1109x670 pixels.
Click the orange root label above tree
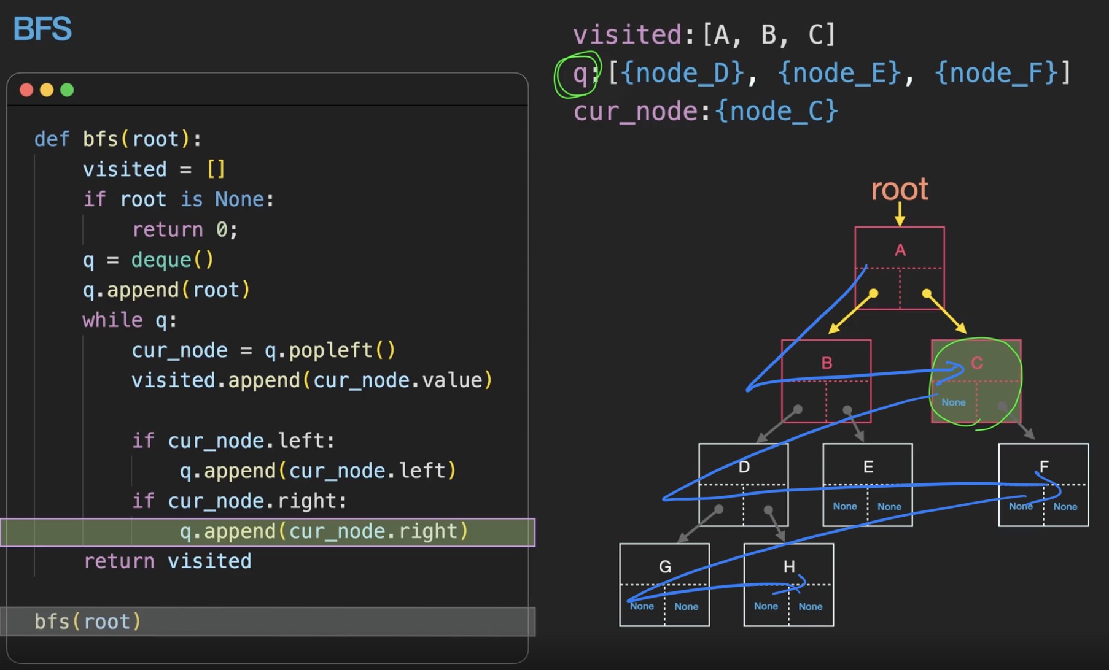coord(900,190)
